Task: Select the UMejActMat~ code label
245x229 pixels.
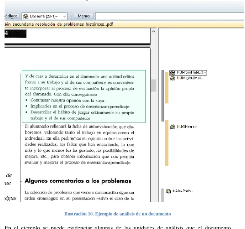Action: [191, 78]
